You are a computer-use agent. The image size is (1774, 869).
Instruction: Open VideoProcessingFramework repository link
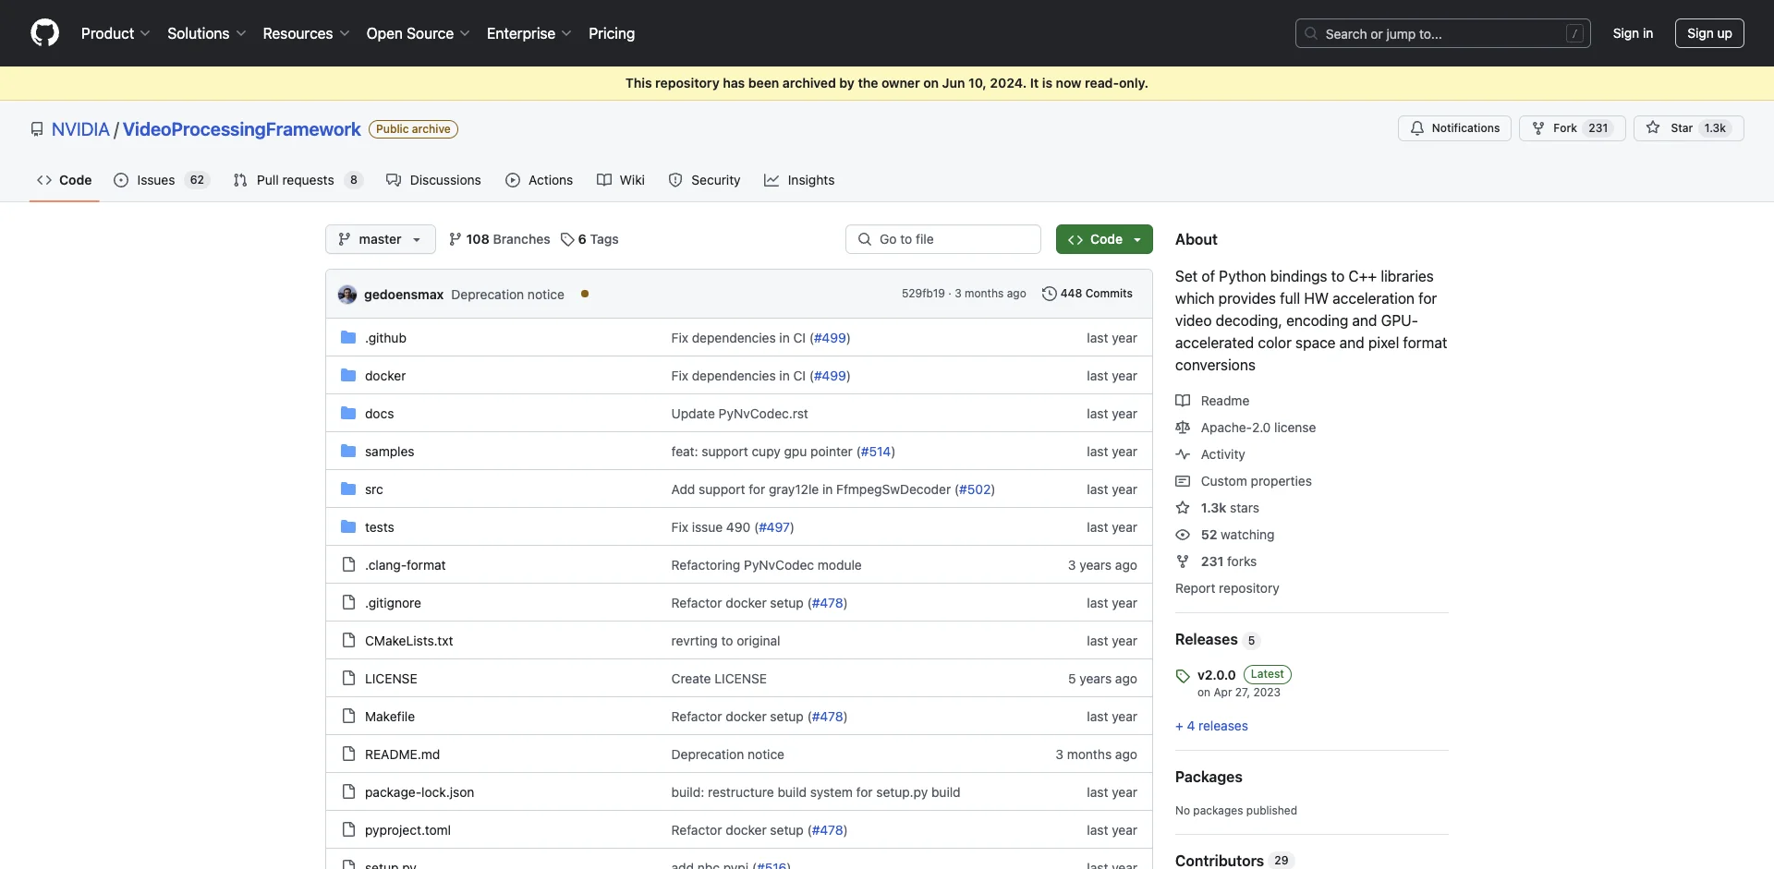tap(242, 129)
